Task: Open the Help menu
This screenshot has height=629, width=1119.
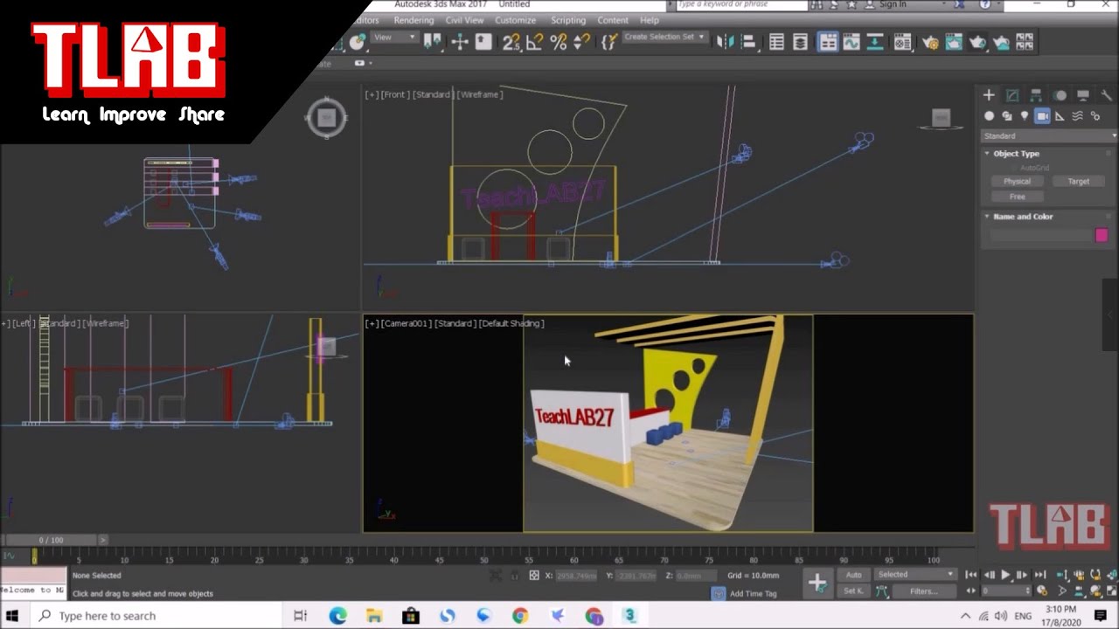Action: coord(649,20)
